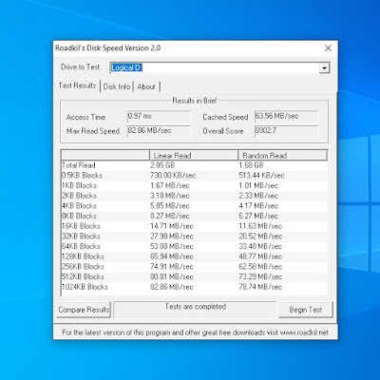The image size is (380, 380).
Task: Click the 78.74 MB/sec random value
Action: [260, 287]
